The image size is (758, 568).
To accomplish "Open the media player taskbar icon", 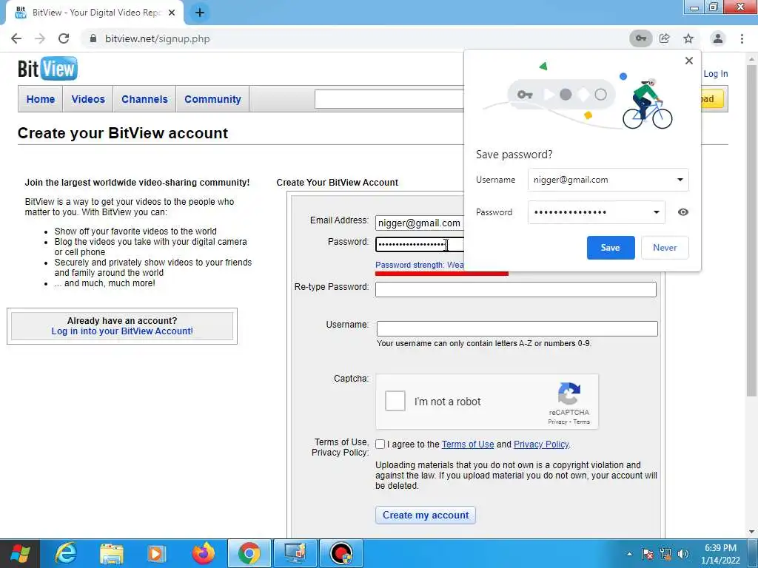I will pyautogui.click(x=156, y=553).
